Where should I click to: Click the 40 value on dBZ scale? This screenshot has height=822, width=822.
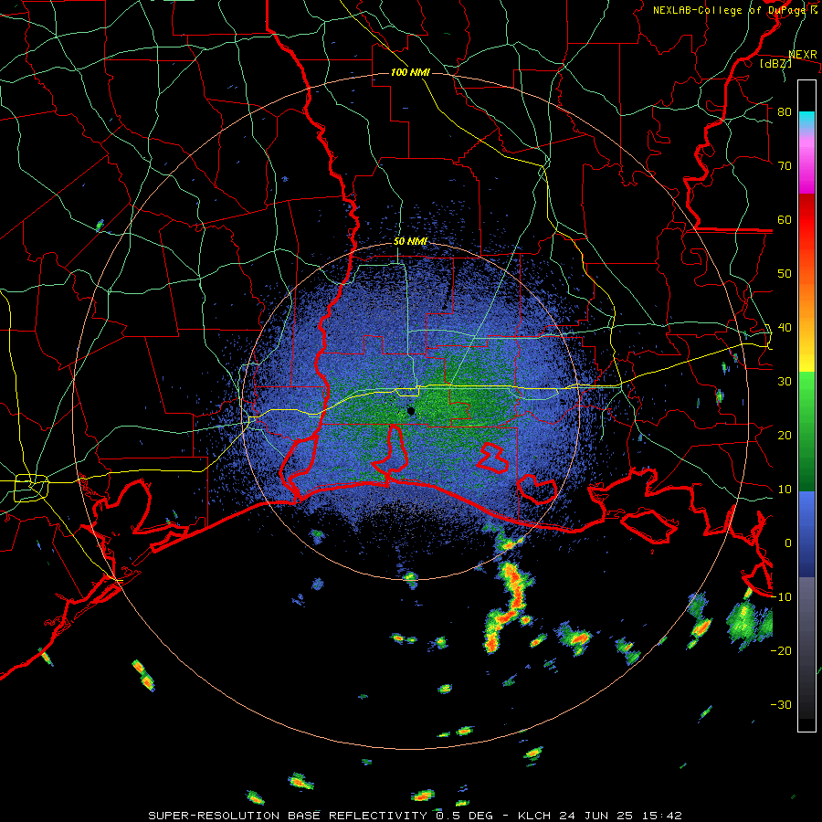(x=785, y=328)
